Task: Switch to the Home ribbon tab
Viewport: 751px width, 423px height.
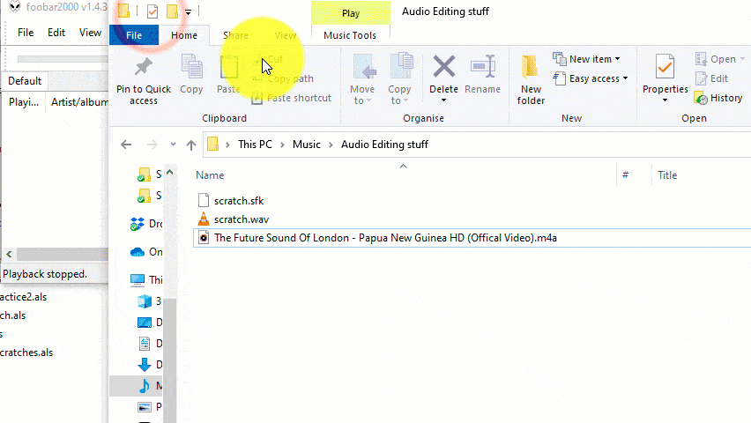Action: (184, 35)
